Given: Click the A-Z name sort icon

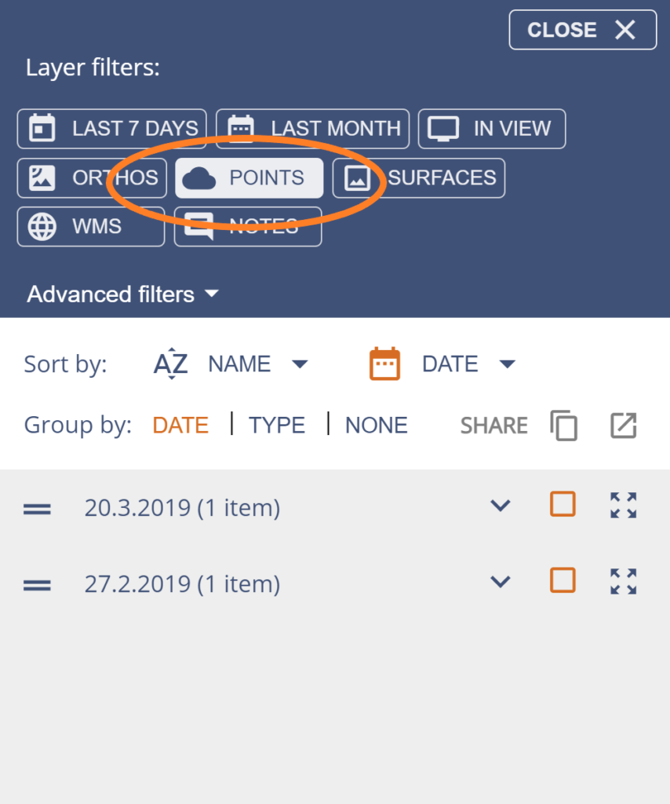Looking at the screenshot, I should (x=171, y=364).
